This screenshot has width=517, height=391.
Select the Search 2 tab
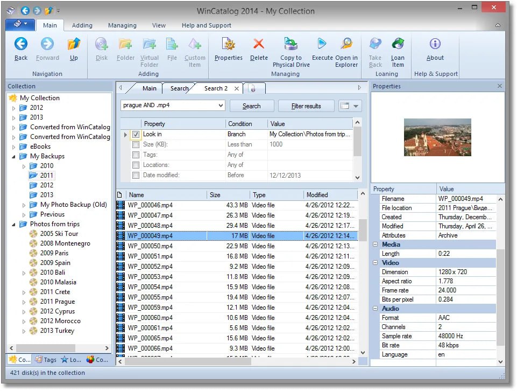click(x=216, y=88)
